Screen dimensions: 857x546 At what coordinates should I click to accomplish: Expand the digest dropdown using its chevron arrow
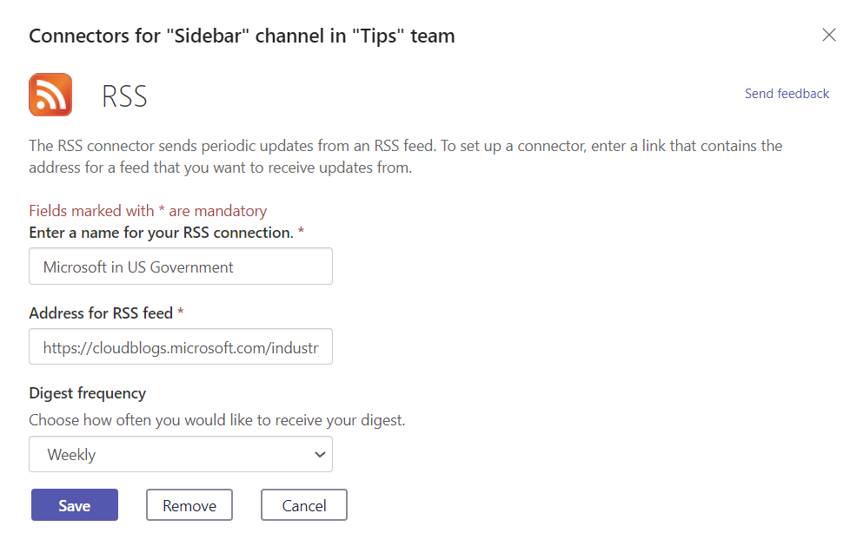click(x=320, y=454)
